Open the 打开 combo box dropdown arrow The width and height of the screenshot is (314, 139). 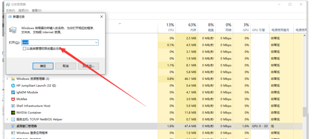pyautogui.click(x=96, y=43)
